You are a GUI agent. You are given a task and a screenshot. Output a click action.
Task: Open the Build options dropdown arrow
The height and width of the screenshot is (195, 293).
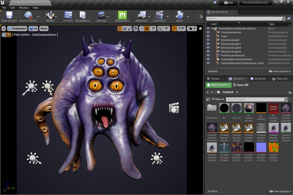[188, 17]
